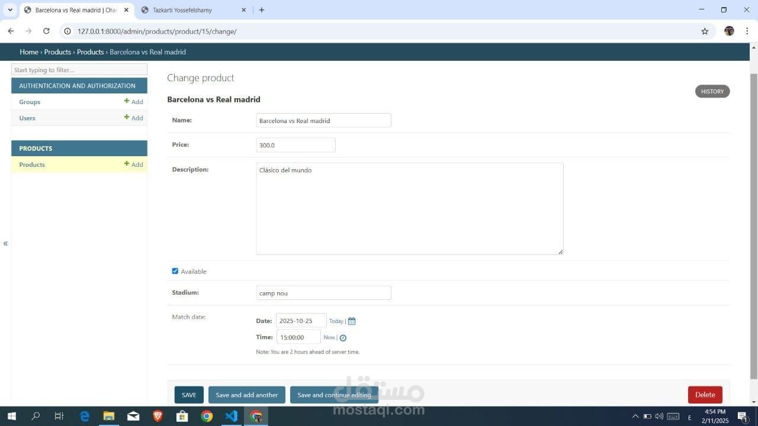Click Save and continue editing
Image resolution: width=758 pixels, height=426 pixels.
pos(334,395)
